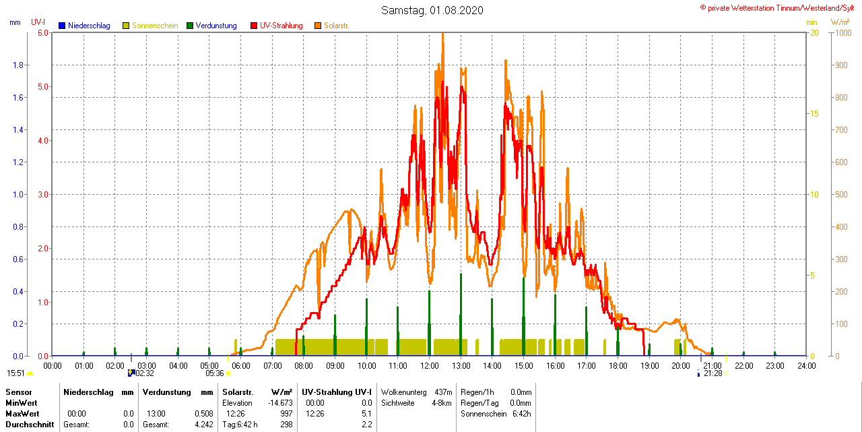Viewport: 862px width, 432px height.
Task: Click the 06:00 x-axis time label
Action: 241,365
